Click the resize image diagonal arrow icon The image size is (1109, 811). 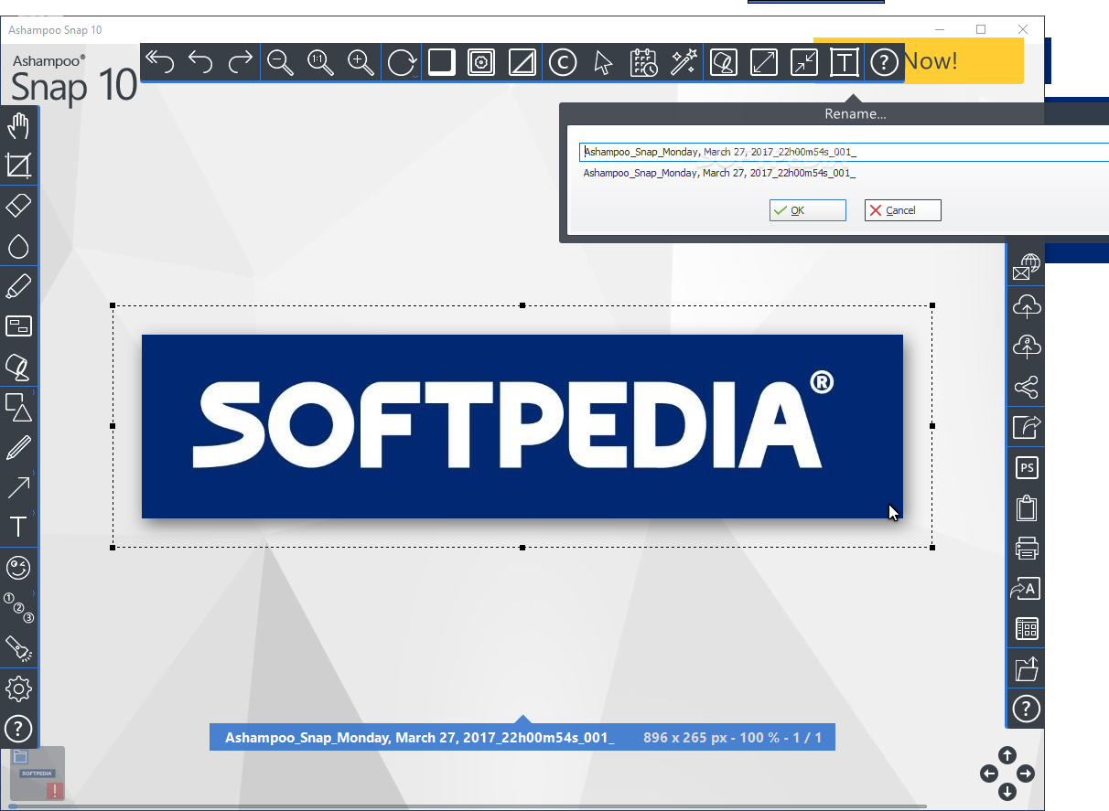point(764,62)
